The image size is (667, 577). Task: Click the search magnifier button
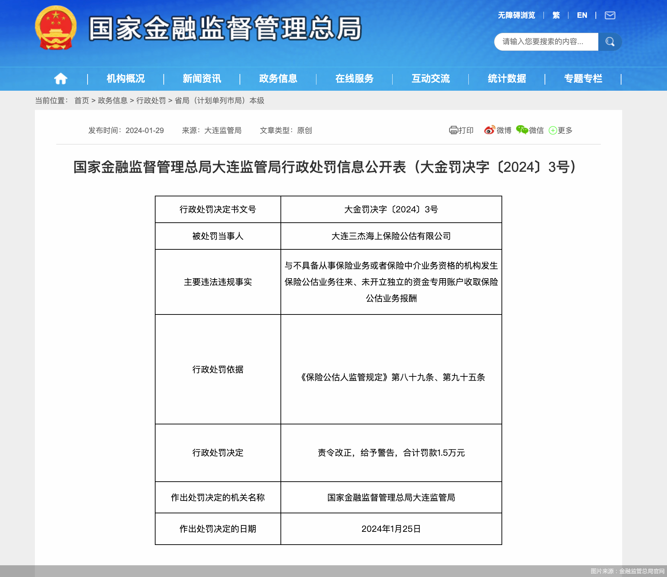[x=610, y=42]
